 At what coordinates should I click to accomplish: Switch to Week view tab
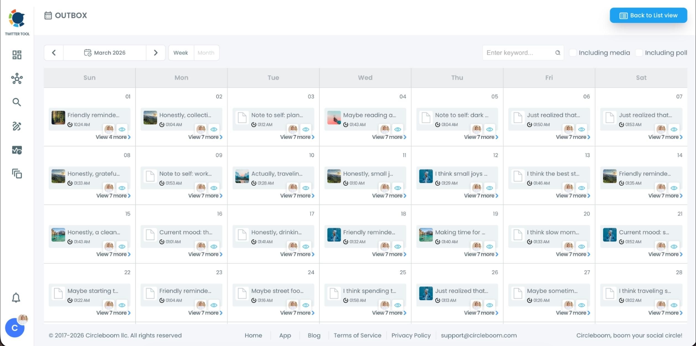181,53
